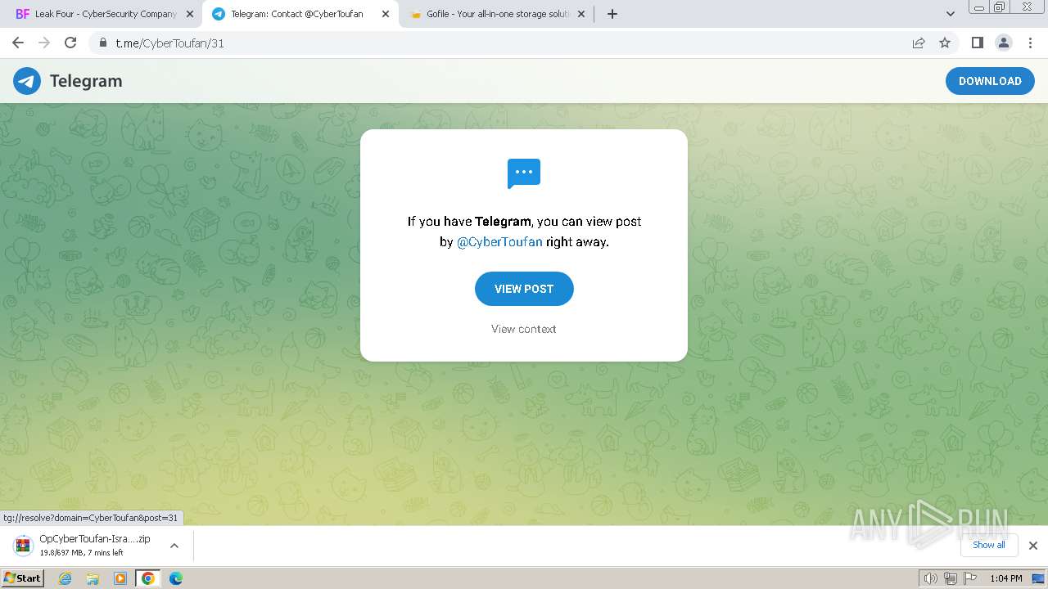Click the zip file archive icon
1048x589 pixels.
coord(23,546)
